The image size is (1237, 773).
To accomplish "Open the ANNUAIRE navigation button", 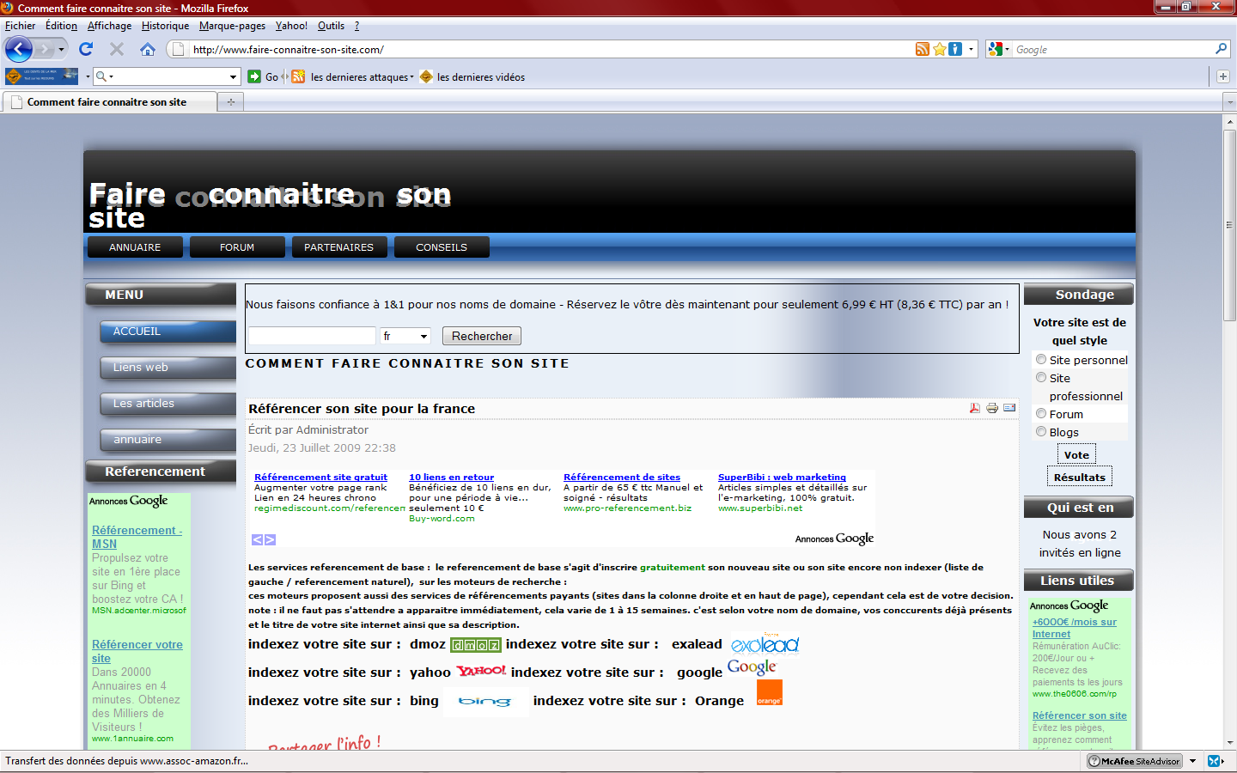I will [135, 247].
